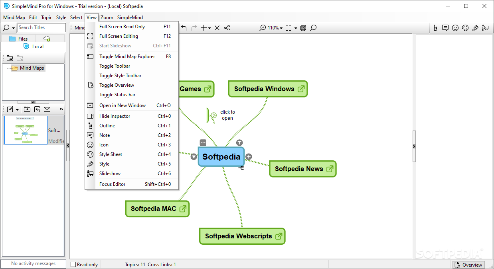The height and width of the screenshot is (269, 494).
Task: Collapse folder pane using the up-arrow splitter
Action: pos(33,102)
